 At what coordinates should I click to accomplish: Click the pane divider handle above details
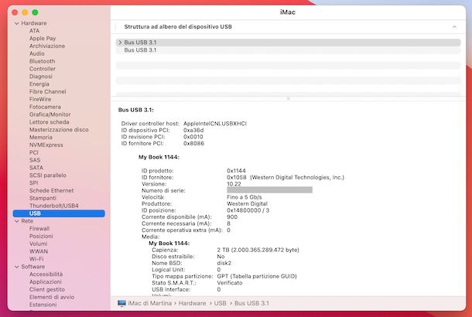point(288,99)
